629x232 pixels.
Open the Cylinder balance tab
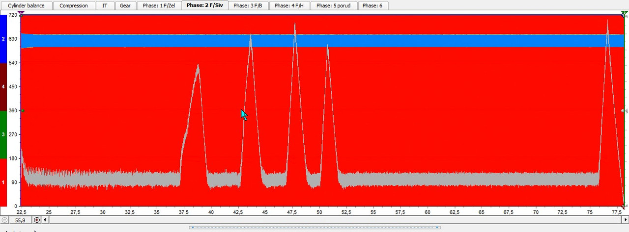click(x=26, y=6)
